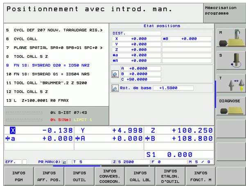
Task: Click the T 5 tool status field
Action: tap(92, 162)
